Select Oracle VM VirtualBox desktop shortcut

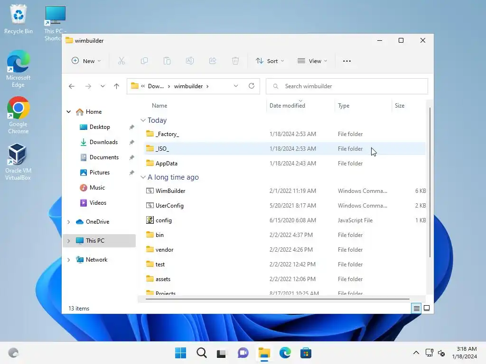click(x=18, y=162)
